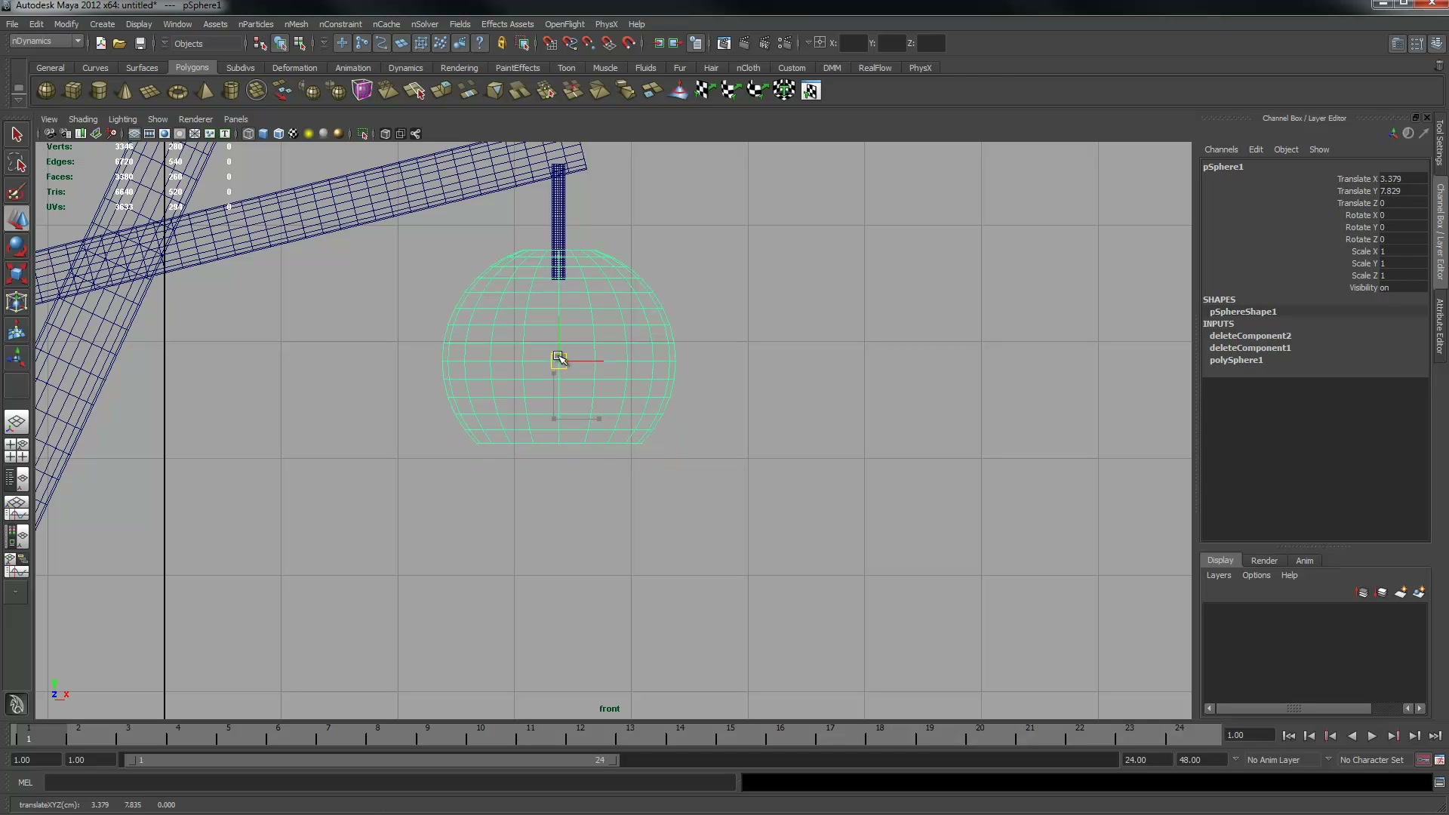The height and width of the screenshot is (815, 1449).
Task: Select the Move tool in the toolbox
Action: 17,219
